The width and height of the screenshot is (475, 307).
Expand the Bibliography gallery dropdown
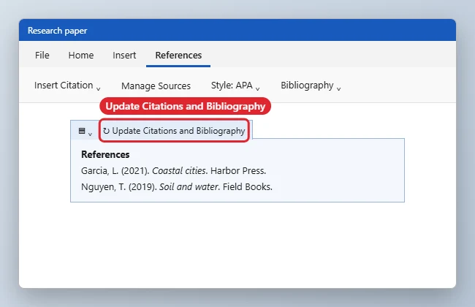[311, 86]
